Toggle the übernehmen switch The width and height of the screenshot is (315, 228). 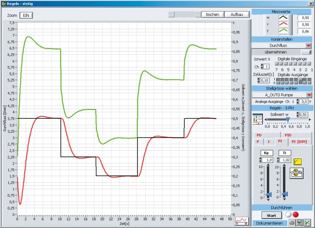tap(306, 52)
